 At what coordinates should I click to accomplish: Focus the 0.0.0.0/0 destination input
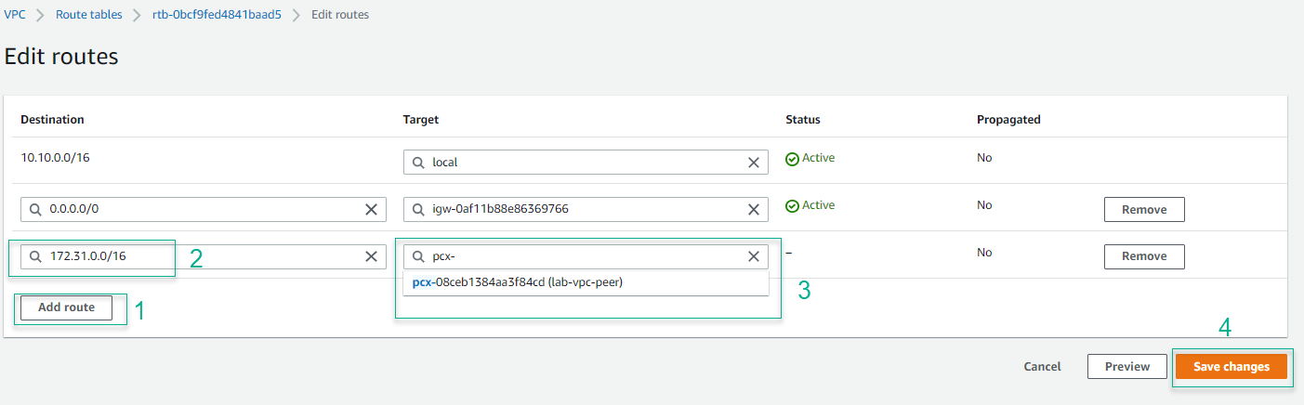[203, 210]
